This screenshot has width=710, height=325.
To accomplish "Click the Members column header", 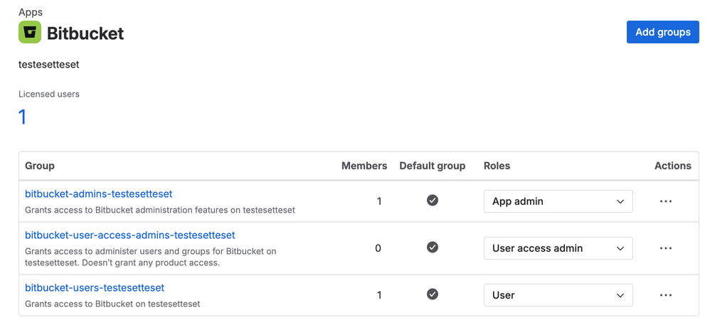I will pos(364,166).
